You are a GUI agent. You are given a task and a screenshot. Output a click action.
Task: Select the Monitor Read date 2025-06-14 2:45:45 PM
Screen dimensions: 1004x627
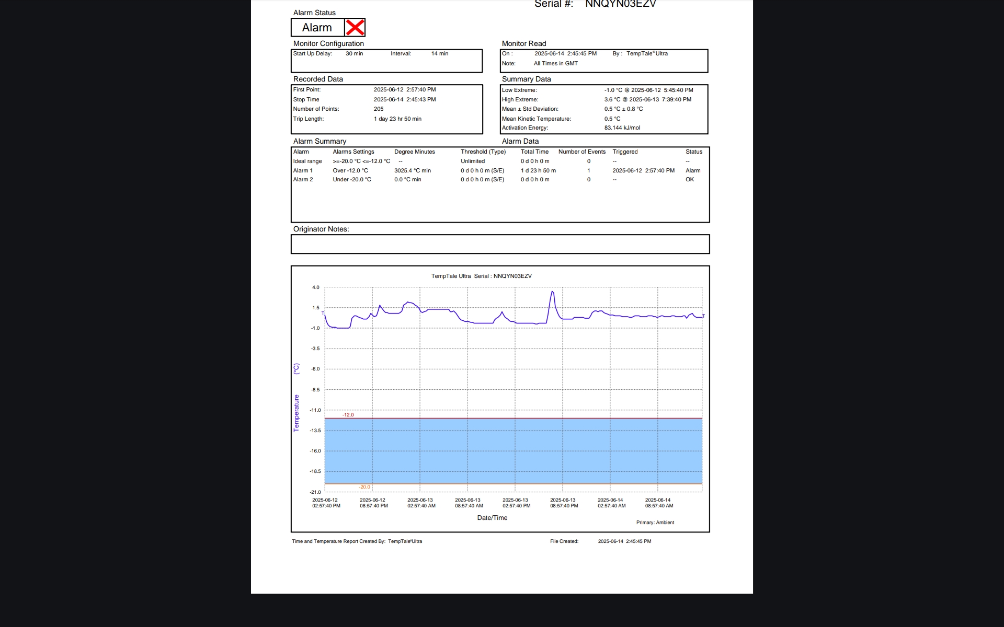565,54
